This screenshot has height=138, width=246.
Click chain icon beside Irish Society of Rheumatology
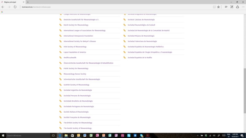(60, 47)
